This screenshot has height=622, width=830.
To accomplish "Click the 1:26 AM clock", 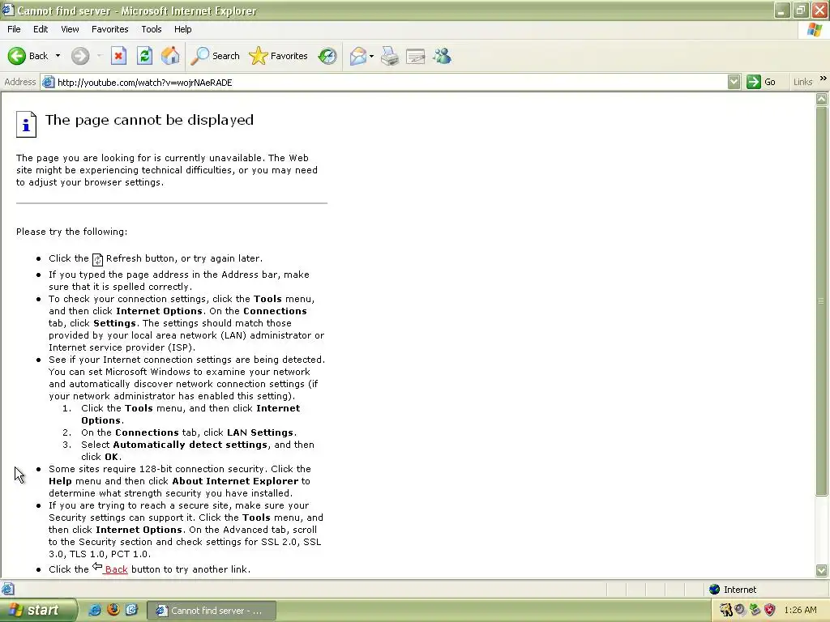I will pos(800,611).
